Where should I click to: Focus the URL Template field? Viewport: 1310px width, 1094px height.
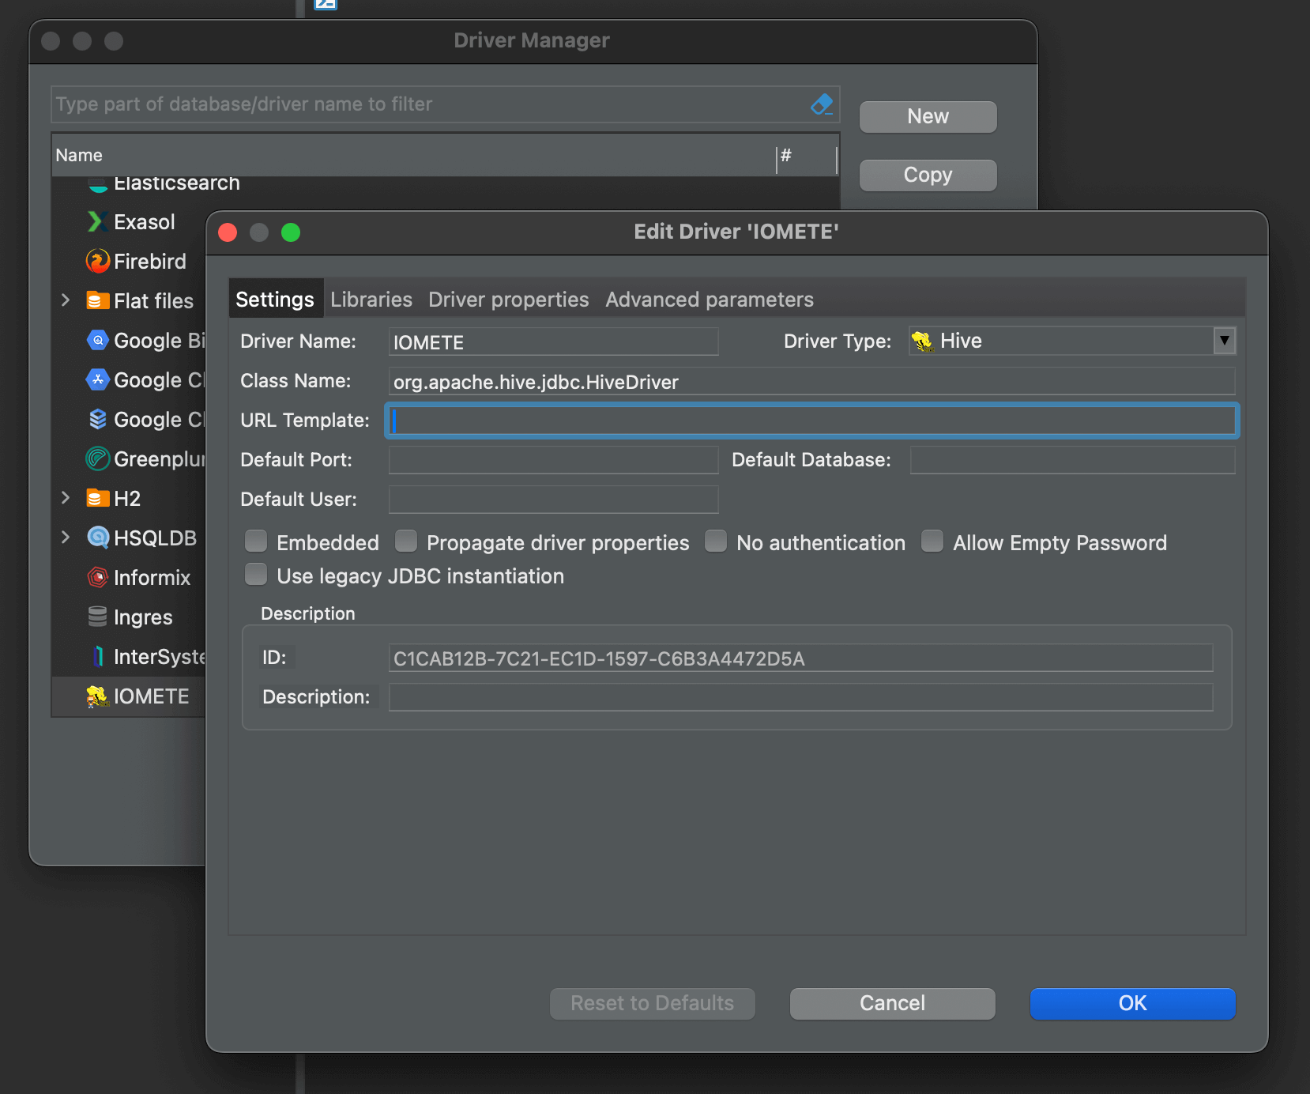point(811,421)
